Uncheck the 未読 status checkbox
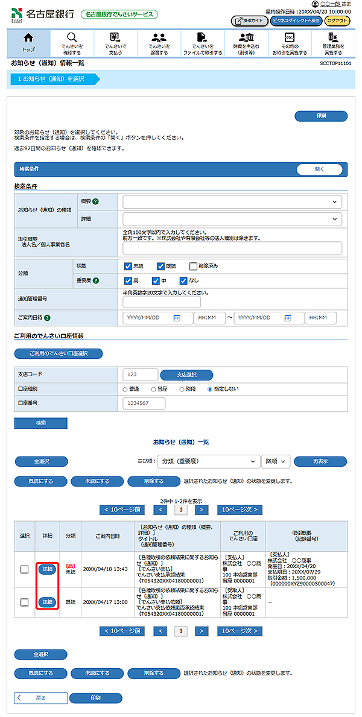 click(128, 266)
